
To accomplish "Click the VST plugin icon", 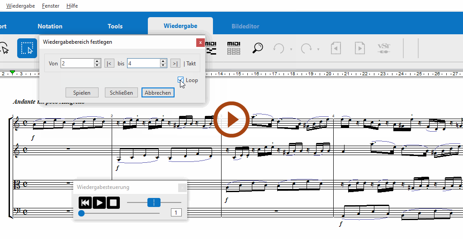I will point(383,48).
